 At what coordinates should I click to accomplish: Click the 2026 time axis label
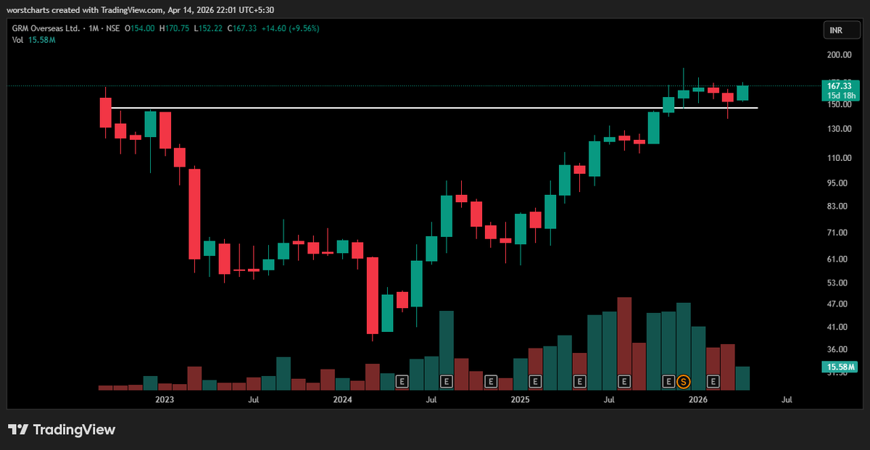[x=698, y=399]
